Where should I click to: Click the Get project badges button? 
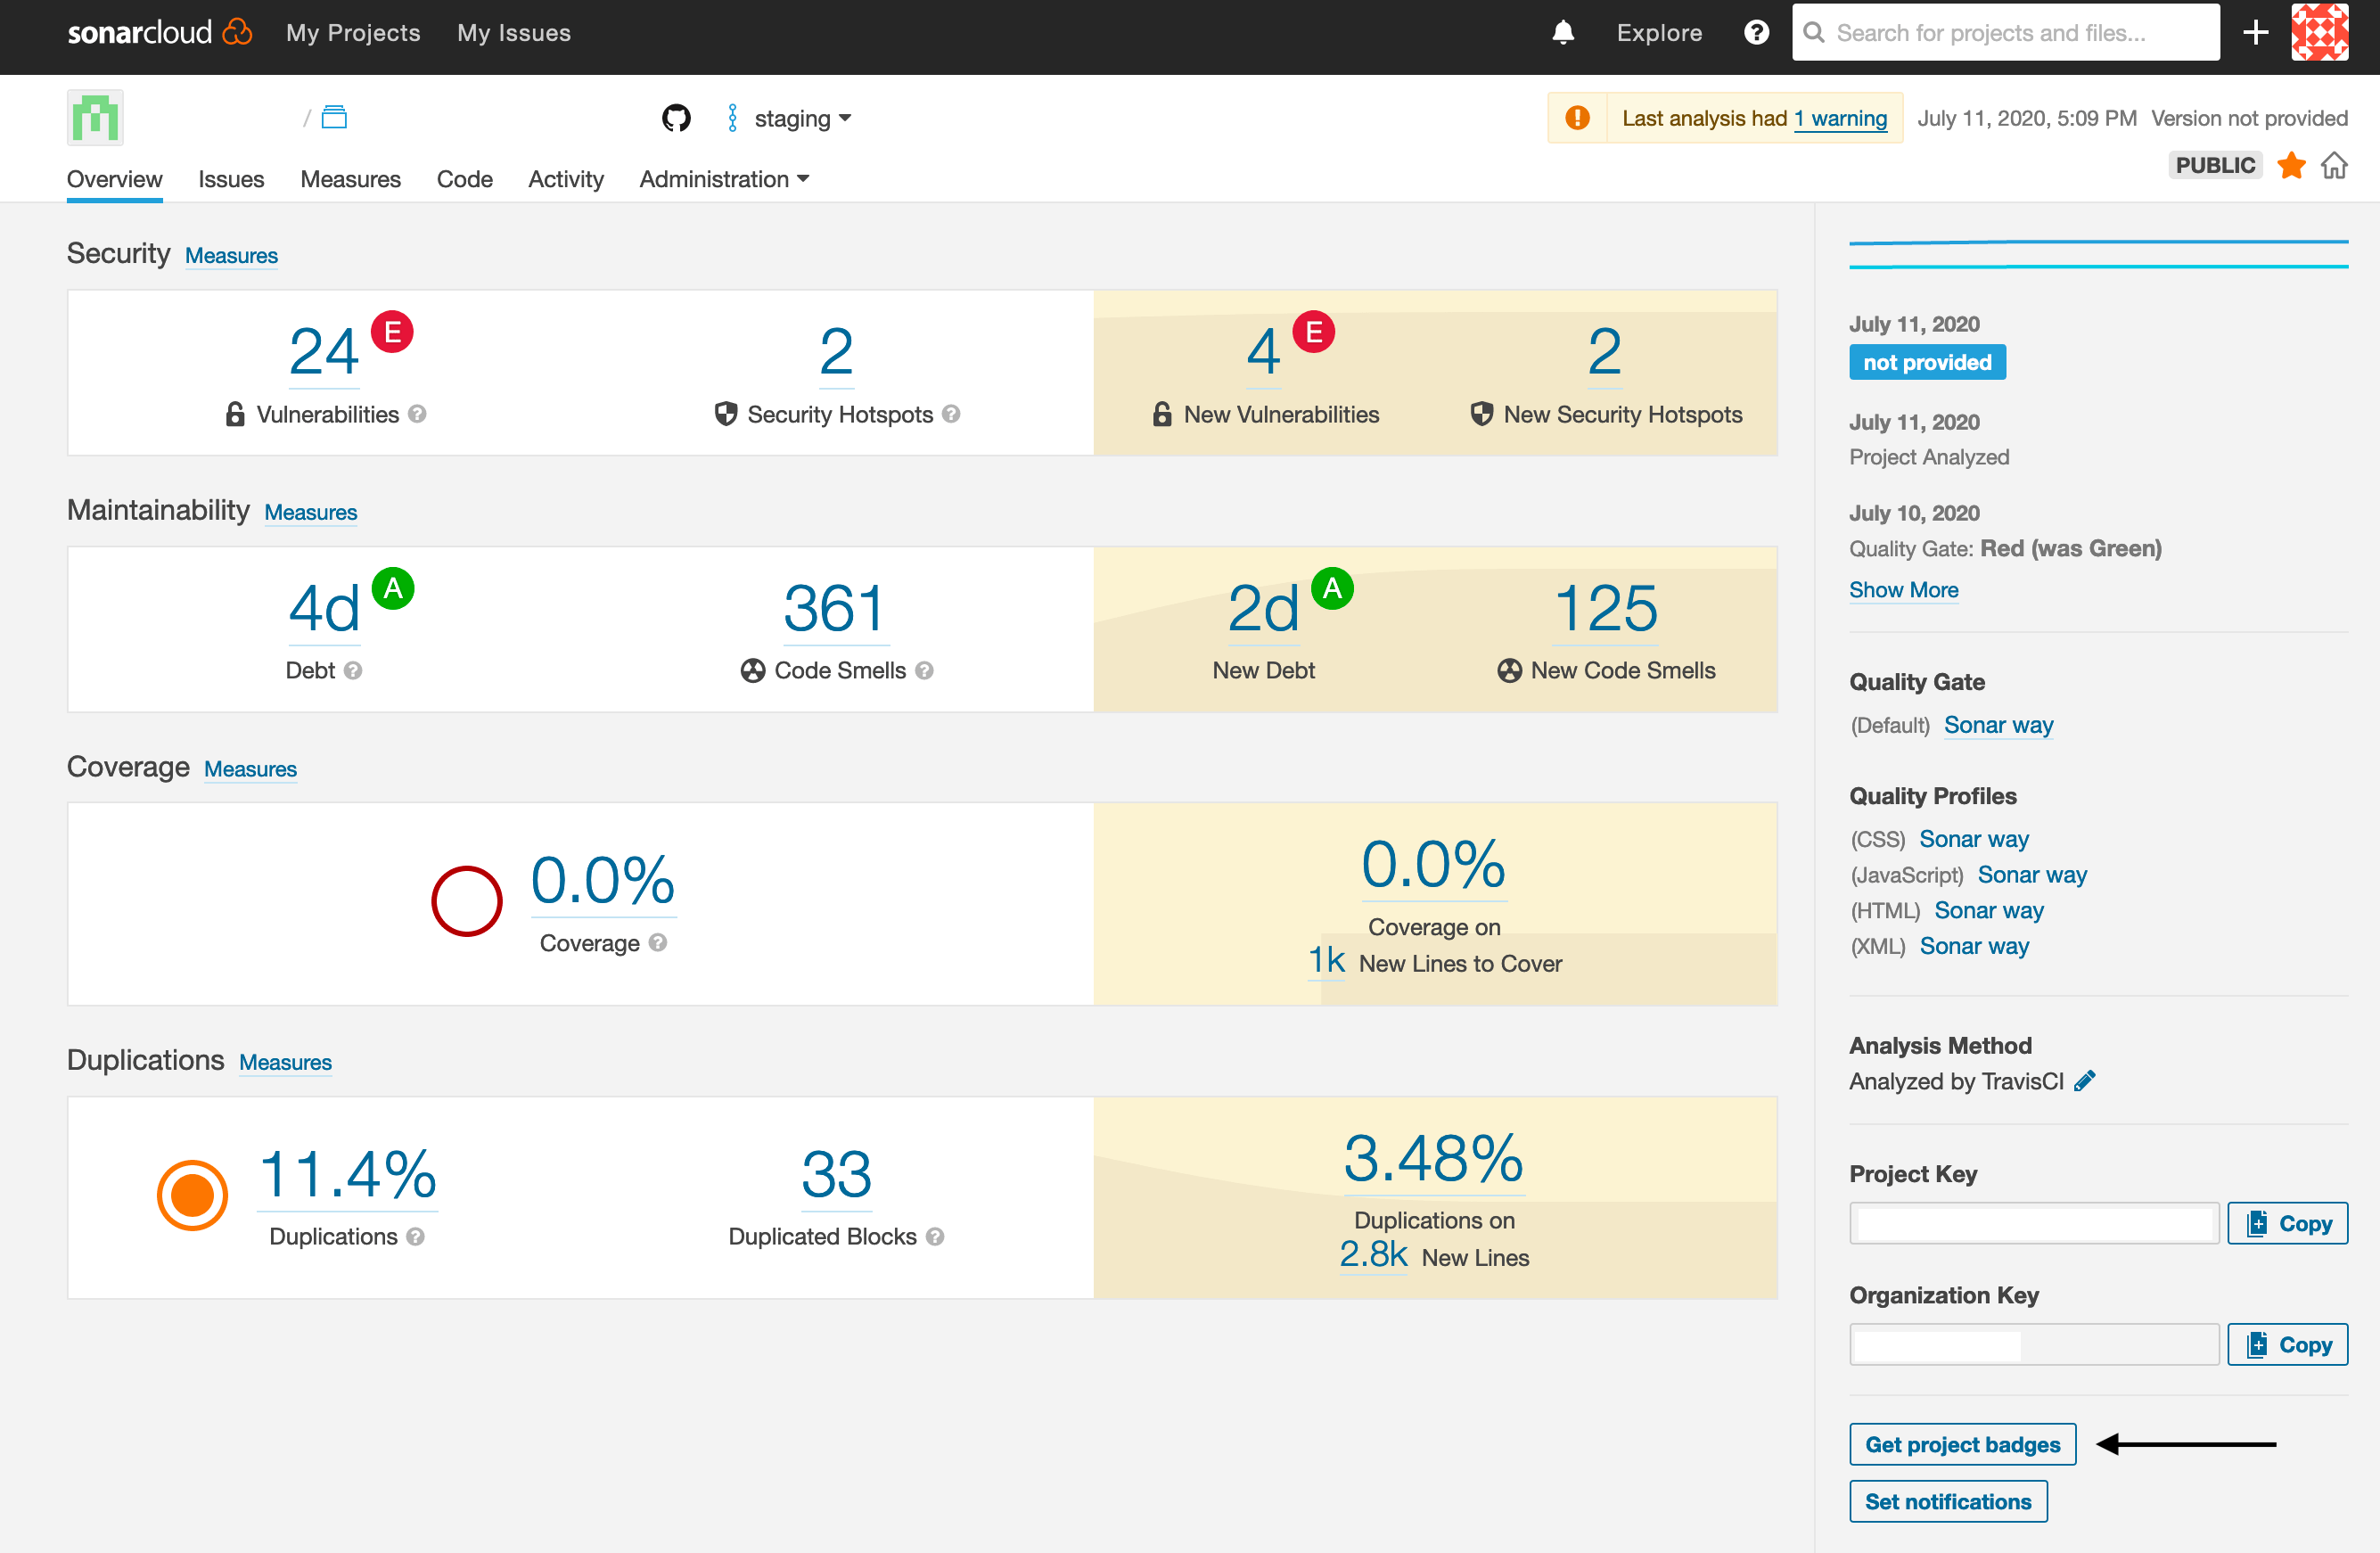tap(1962, 1444)
